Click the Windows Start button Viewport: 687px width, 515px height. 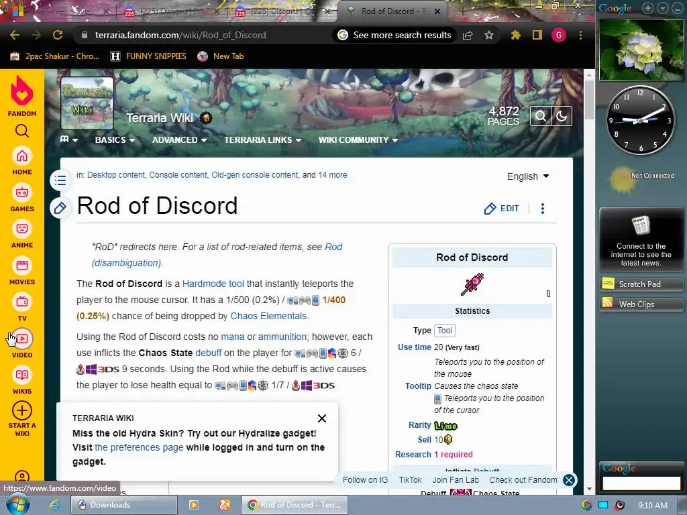(18, 504)
